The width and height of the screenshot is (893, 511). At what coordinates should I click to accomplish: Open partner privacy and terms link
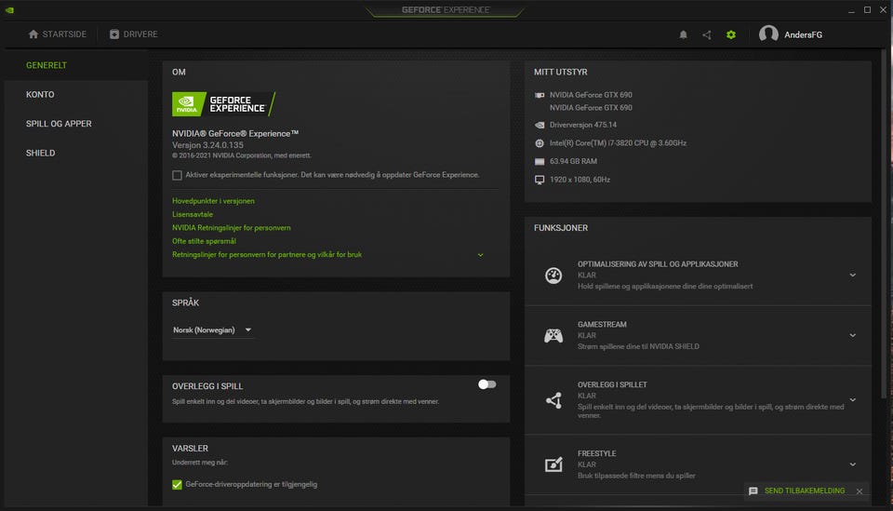click(x=267, y=255)
